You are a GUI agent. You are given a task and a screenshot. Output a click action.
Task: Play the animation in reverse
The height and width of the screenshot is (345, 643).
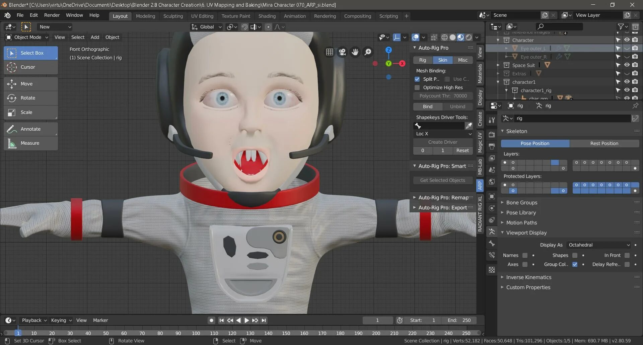[x=238, y=321]
